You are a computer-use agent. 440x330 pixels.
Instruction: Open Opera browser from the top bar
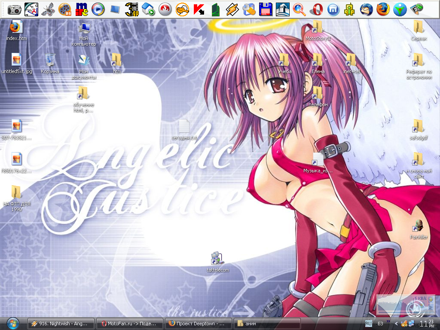(316, 10)
